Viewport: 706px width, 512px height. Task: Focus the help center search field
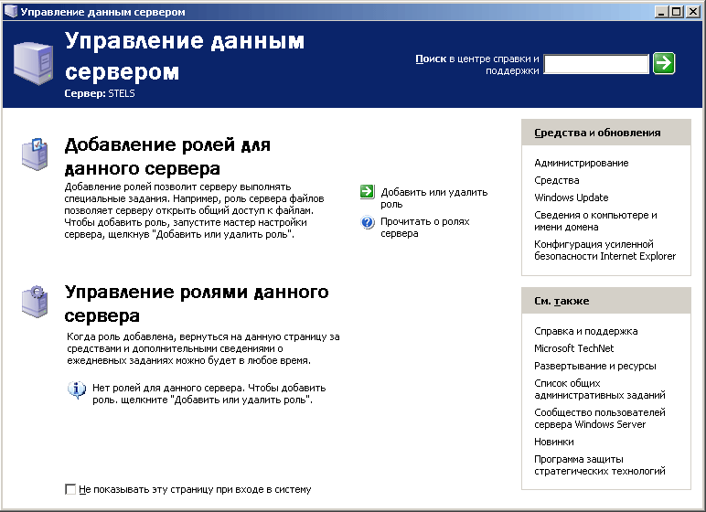coord(596,63)
